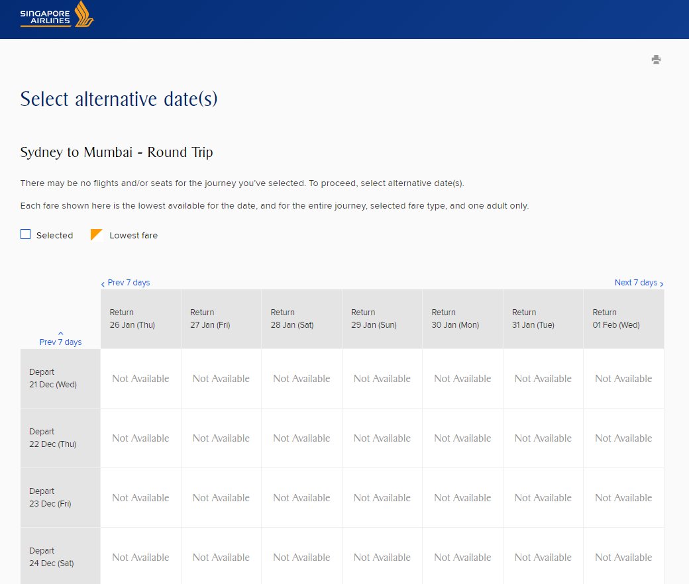This screenshot has width=689, height=584.
Task: Click the Singapore Airlines logo
Action: pyautogui.click(x=57, y=15)
